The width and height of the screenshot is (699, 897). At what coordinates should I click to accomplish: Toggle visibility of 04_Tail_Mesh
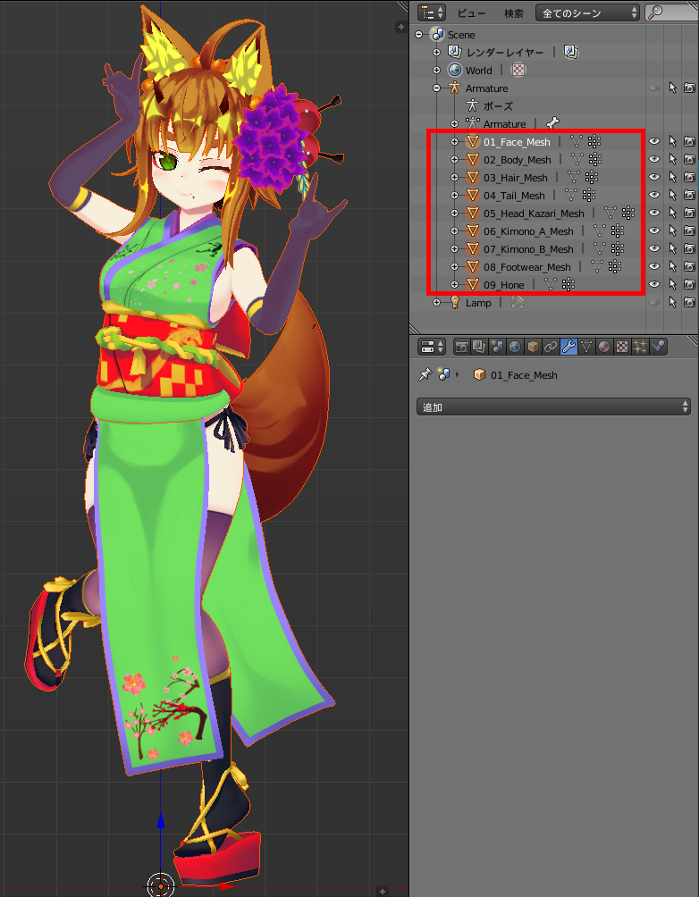(x=654, y=196)
